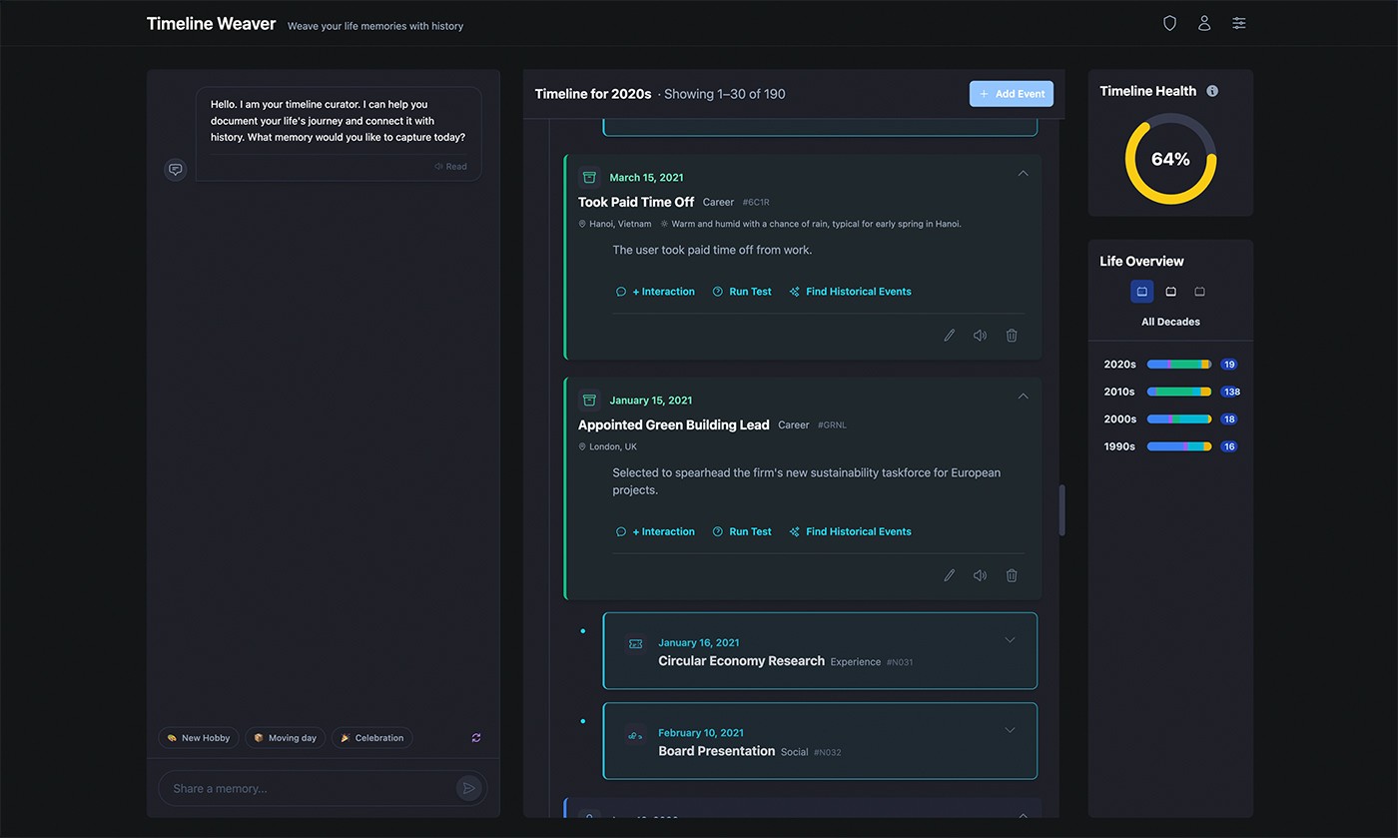Image resolution: width=1398 pixels, height=838 pixels.
Task: Delete the 'Took Paid Time Off' event via trash icon
Action: [1012, 335]
